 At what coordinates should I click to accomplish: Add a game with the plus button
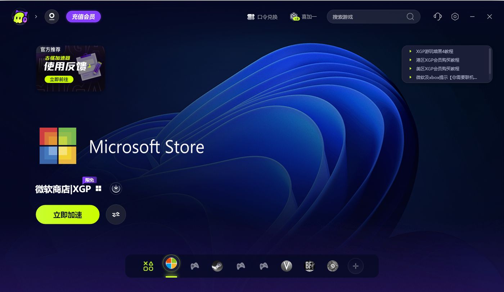(356, 266)
